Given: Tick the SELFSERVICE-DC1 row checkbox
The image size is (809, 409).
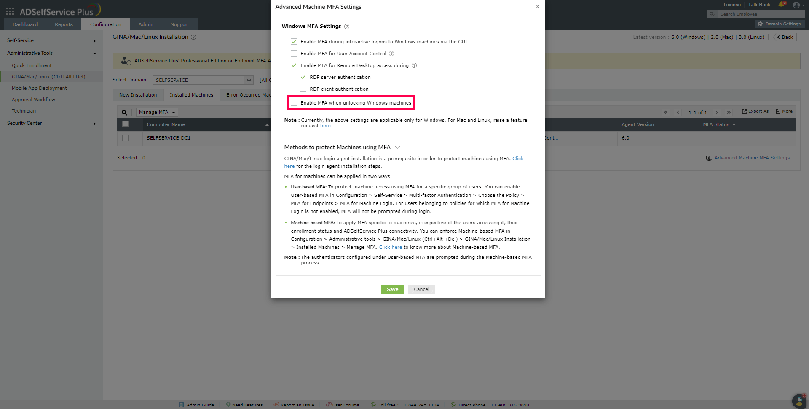Looking at the screenshot, I should (x=126, y=138).
